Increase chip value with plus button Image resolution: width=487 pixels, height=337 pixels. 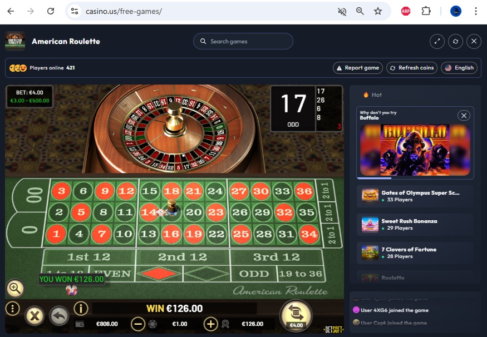tap(210, 324)
